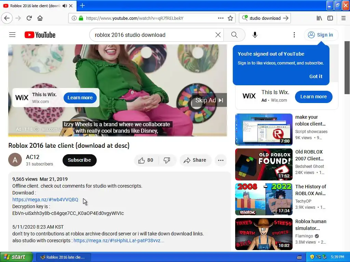Open the mega.nz studio with corescripts link
350x262 pixels.
click(119, 241)
